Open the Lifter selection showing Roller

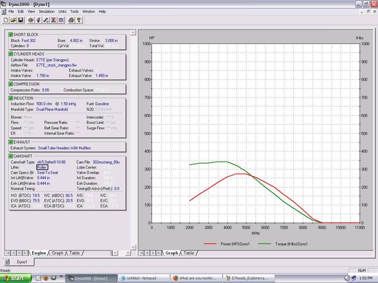pos(42,167)
